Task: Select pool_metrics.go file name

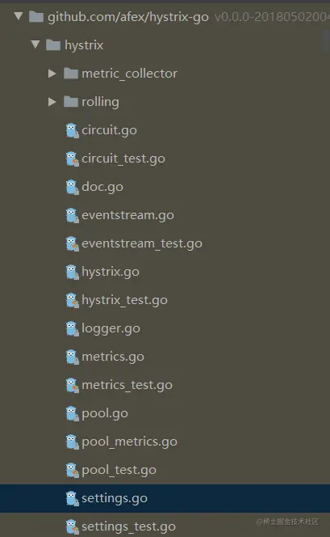Action: (129, 442)
